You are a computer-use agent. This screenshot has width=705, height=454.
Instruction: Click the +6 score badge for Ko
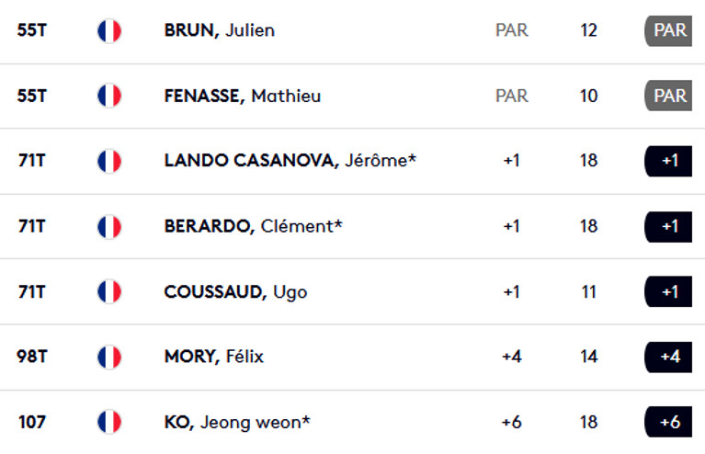pyautogui.click(x=668, y=422)
